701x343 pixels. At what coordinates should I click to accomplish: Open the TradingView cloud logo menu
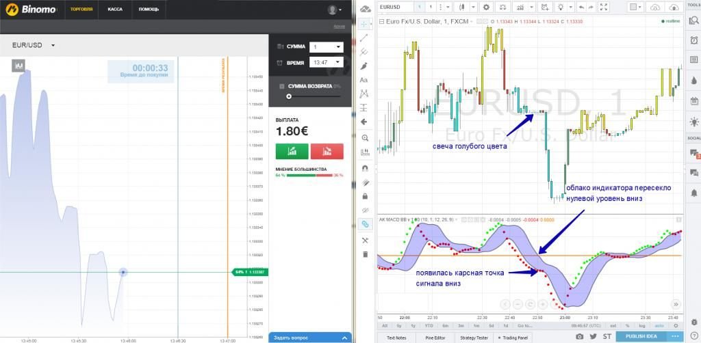tap(365, 8)
